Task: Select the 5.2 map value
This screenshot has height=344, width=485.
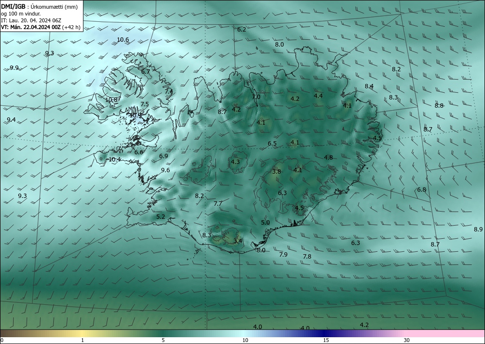Action: 161,217
